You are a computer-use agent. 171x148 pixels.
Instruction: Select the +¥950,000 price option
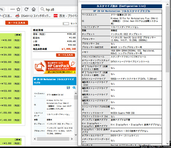(10, 106)
